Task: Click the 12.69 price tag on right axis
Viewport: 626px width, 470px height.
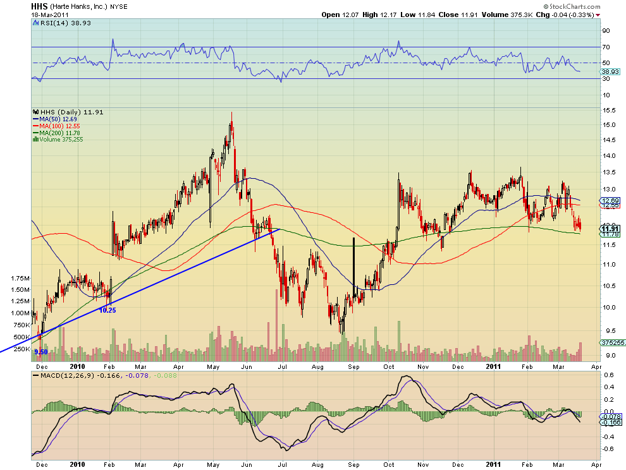Action: 610,201
